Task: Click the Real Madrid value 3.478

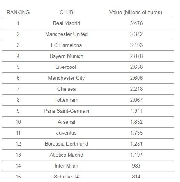Action: tap(136, 23)
